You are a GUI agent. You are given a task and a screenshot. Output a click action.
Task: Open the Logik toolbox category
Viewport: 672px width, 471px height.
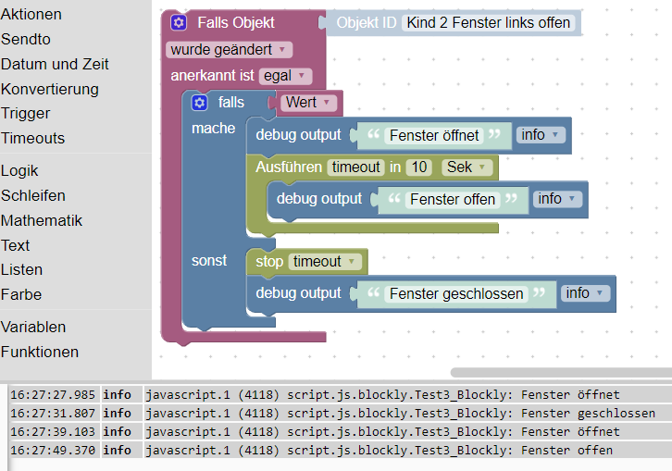19,170
